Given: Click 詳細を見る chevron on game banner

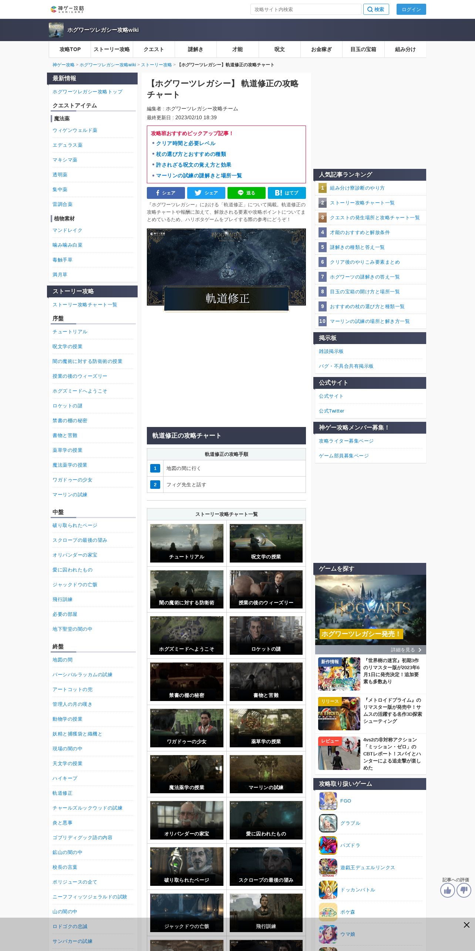Looking at the screenshot, I should click(x=420, y=650).
